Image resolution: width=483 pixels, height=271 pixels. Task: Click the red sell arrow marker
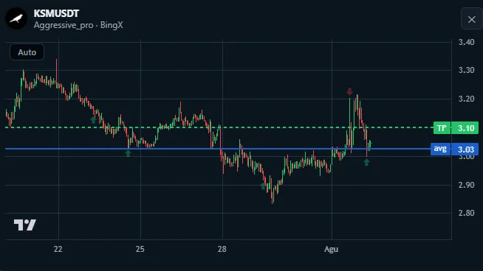pos(349,91)
